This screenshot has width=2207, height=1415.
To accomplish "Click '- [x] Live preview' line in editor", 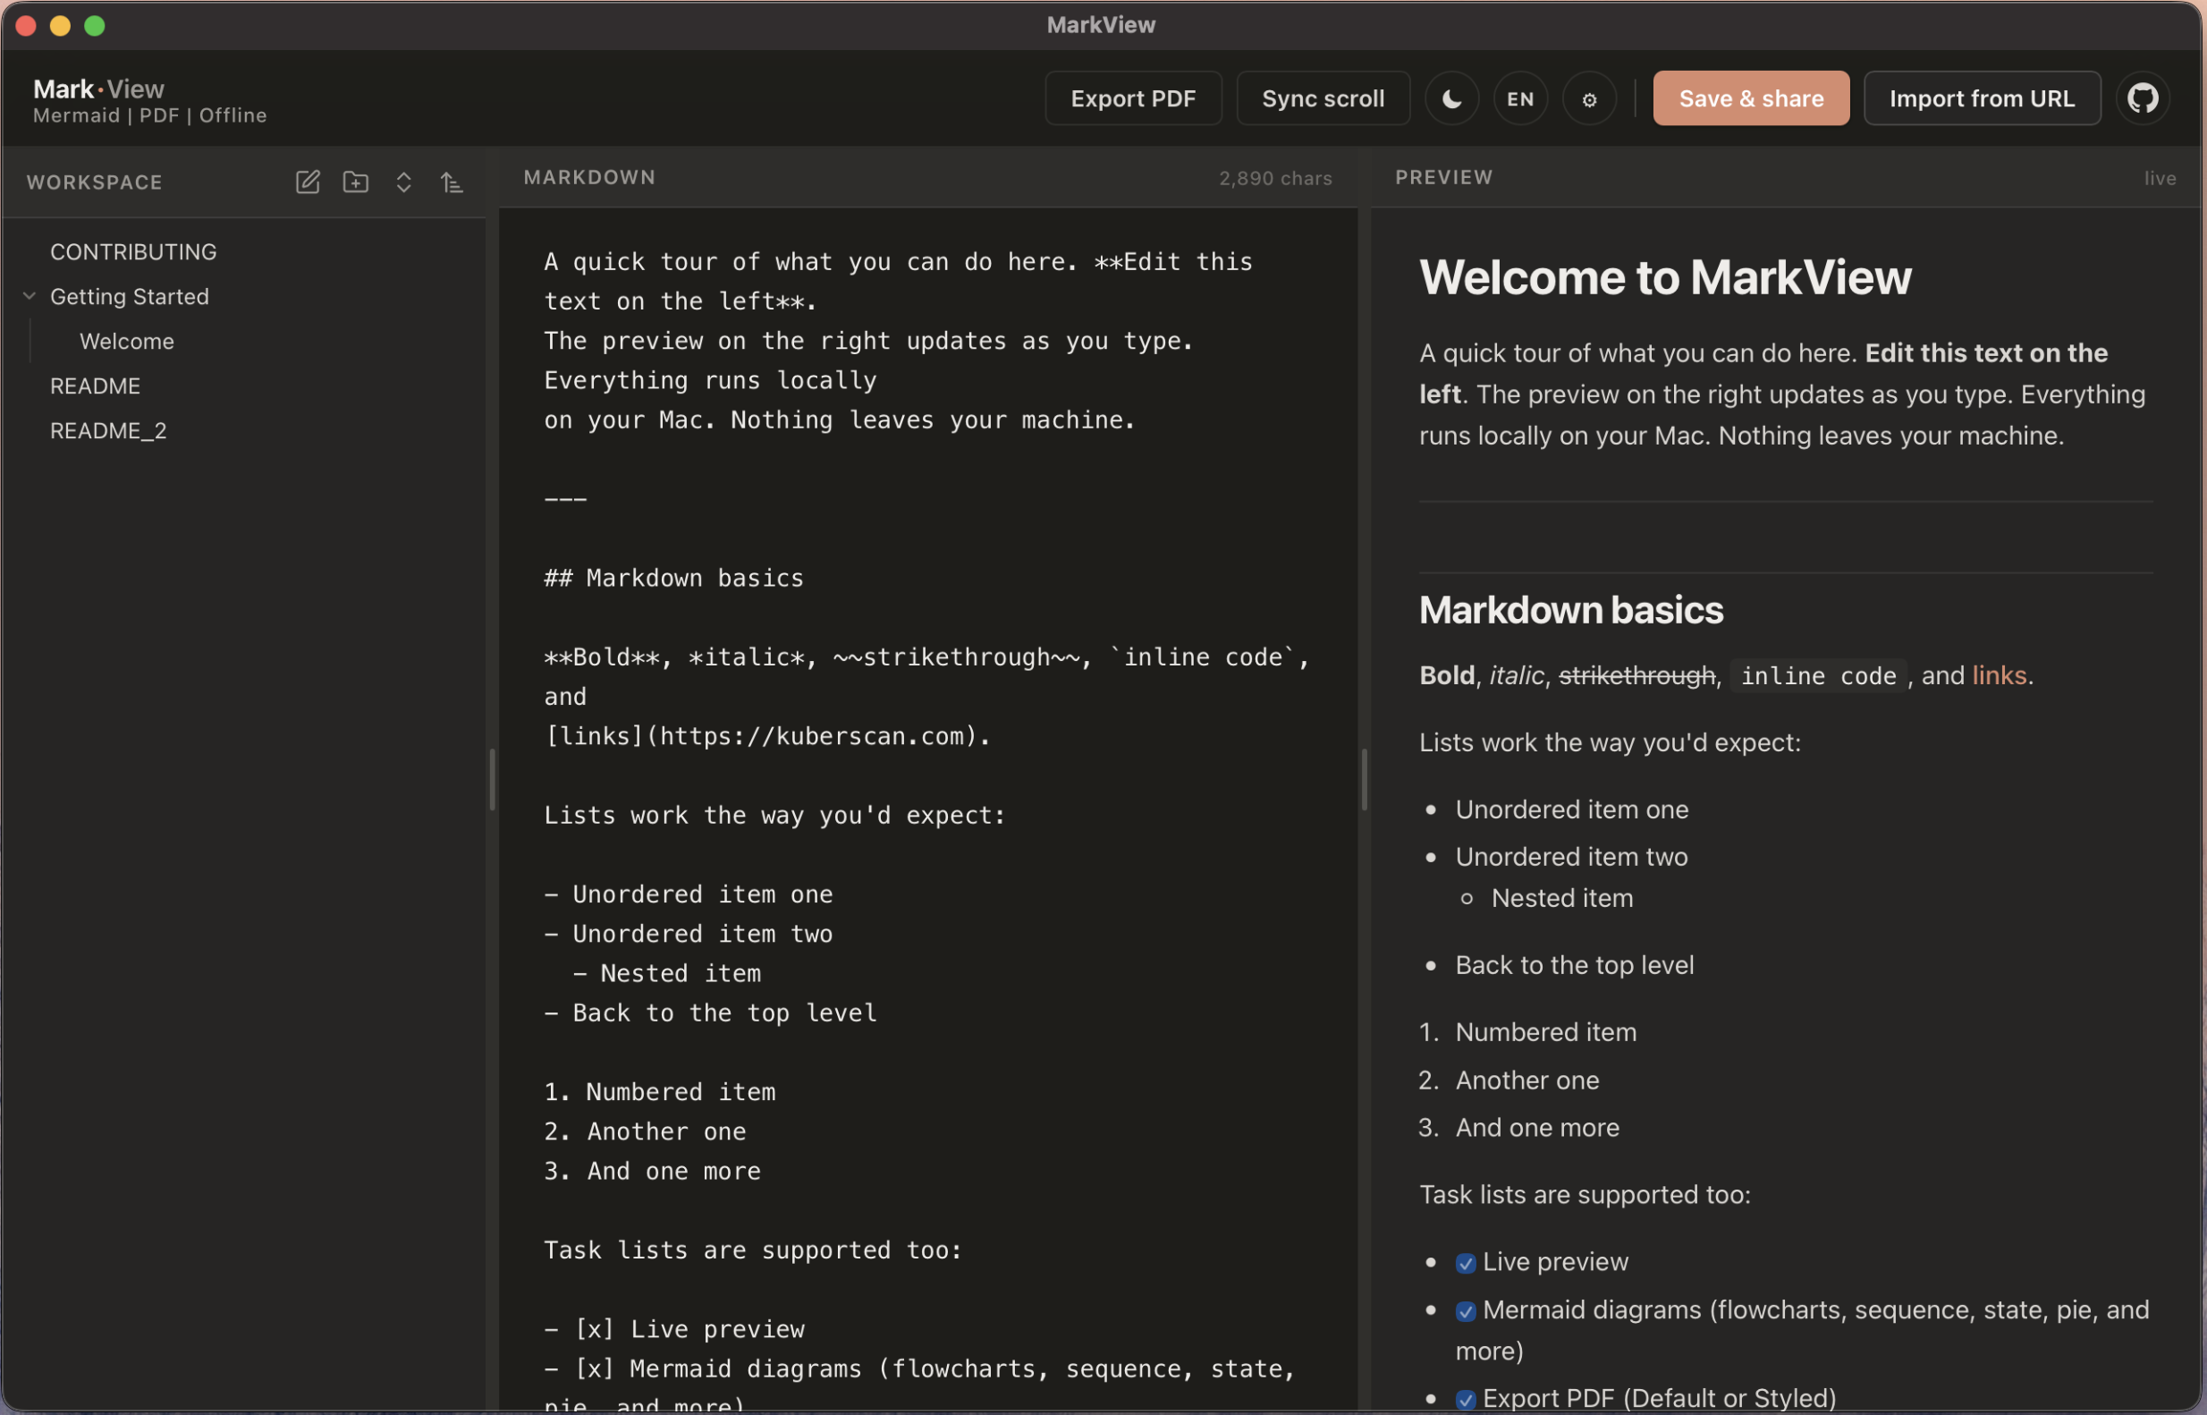I will 674,1328.
